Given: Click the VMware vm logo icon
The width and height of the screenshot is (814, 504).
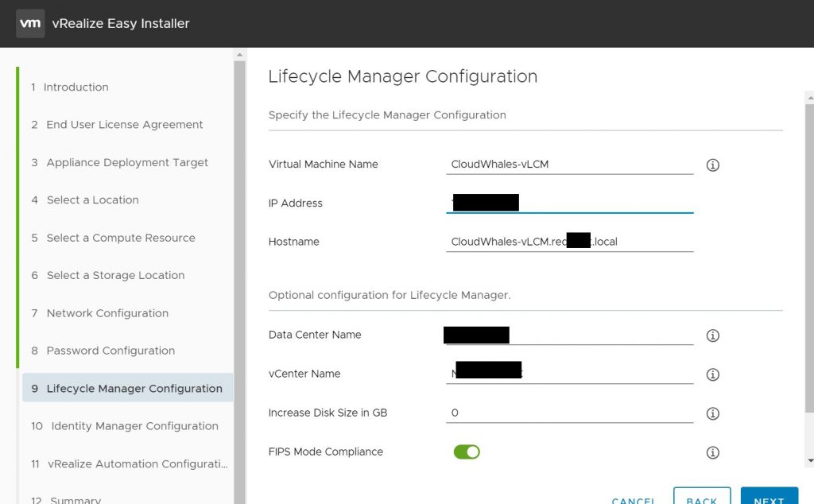Looking at the screenshot, I should (x=30, y=23).
